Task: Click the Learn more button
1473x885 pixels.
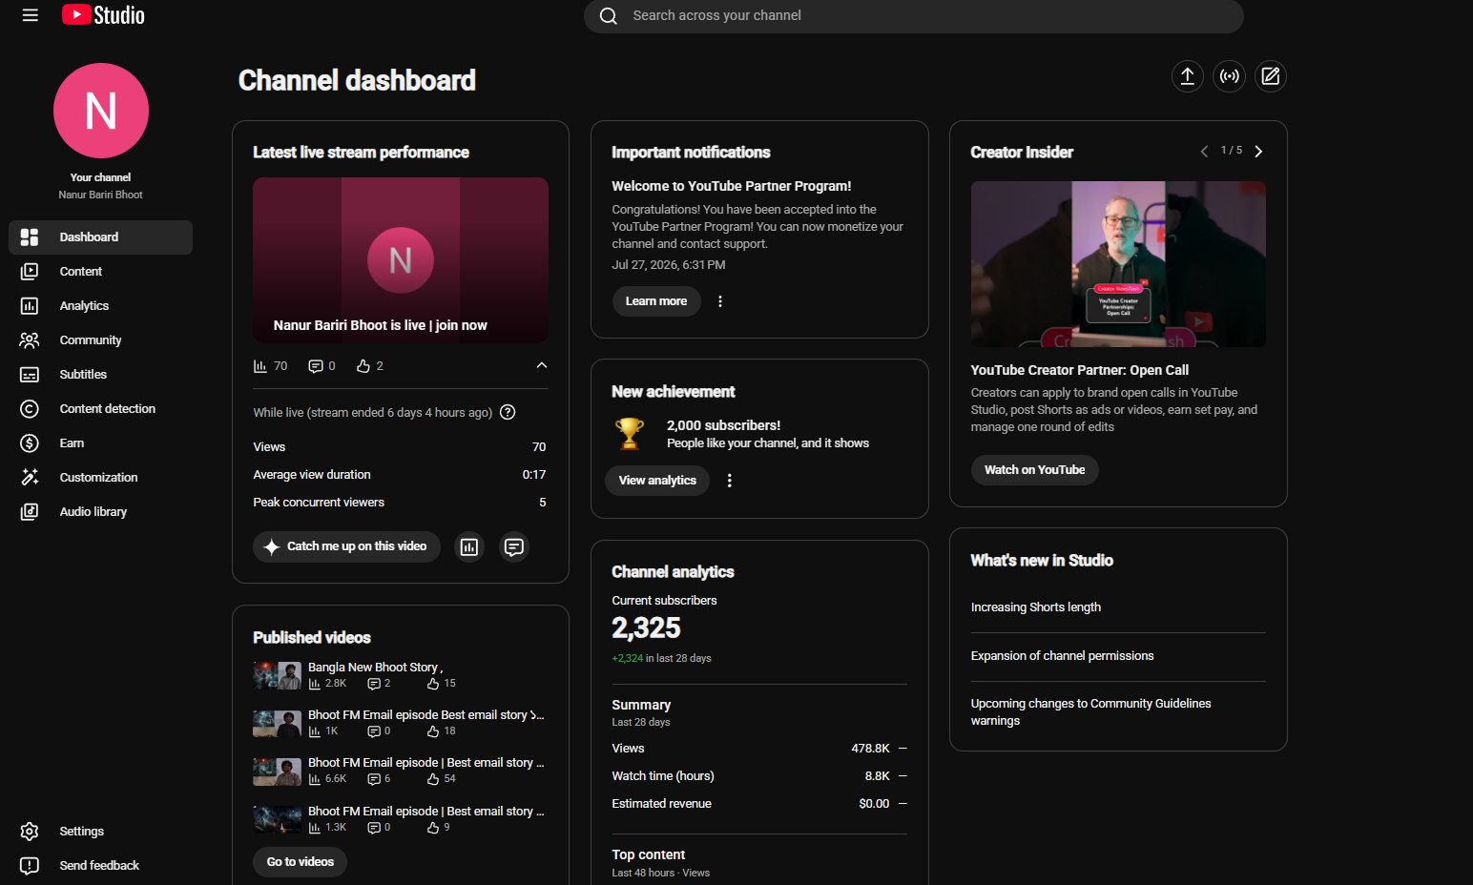Action: coord(656,301)
